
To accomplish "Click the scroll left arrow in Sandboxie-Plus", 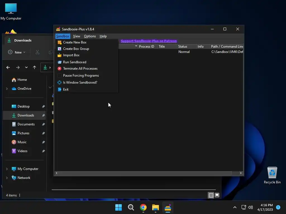I will (x=56, y=173).
